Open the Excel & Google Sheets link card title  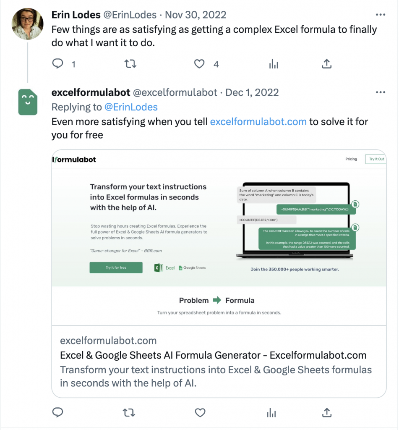click(213, 355)
